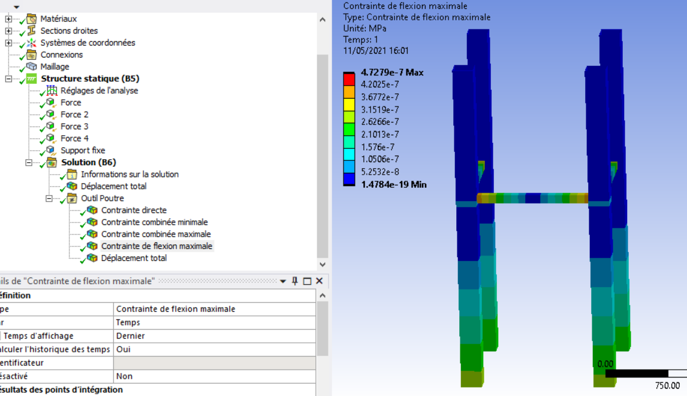Select the Maillage mesh icon
The image size is (687, 396).
(x=31, y=67)
